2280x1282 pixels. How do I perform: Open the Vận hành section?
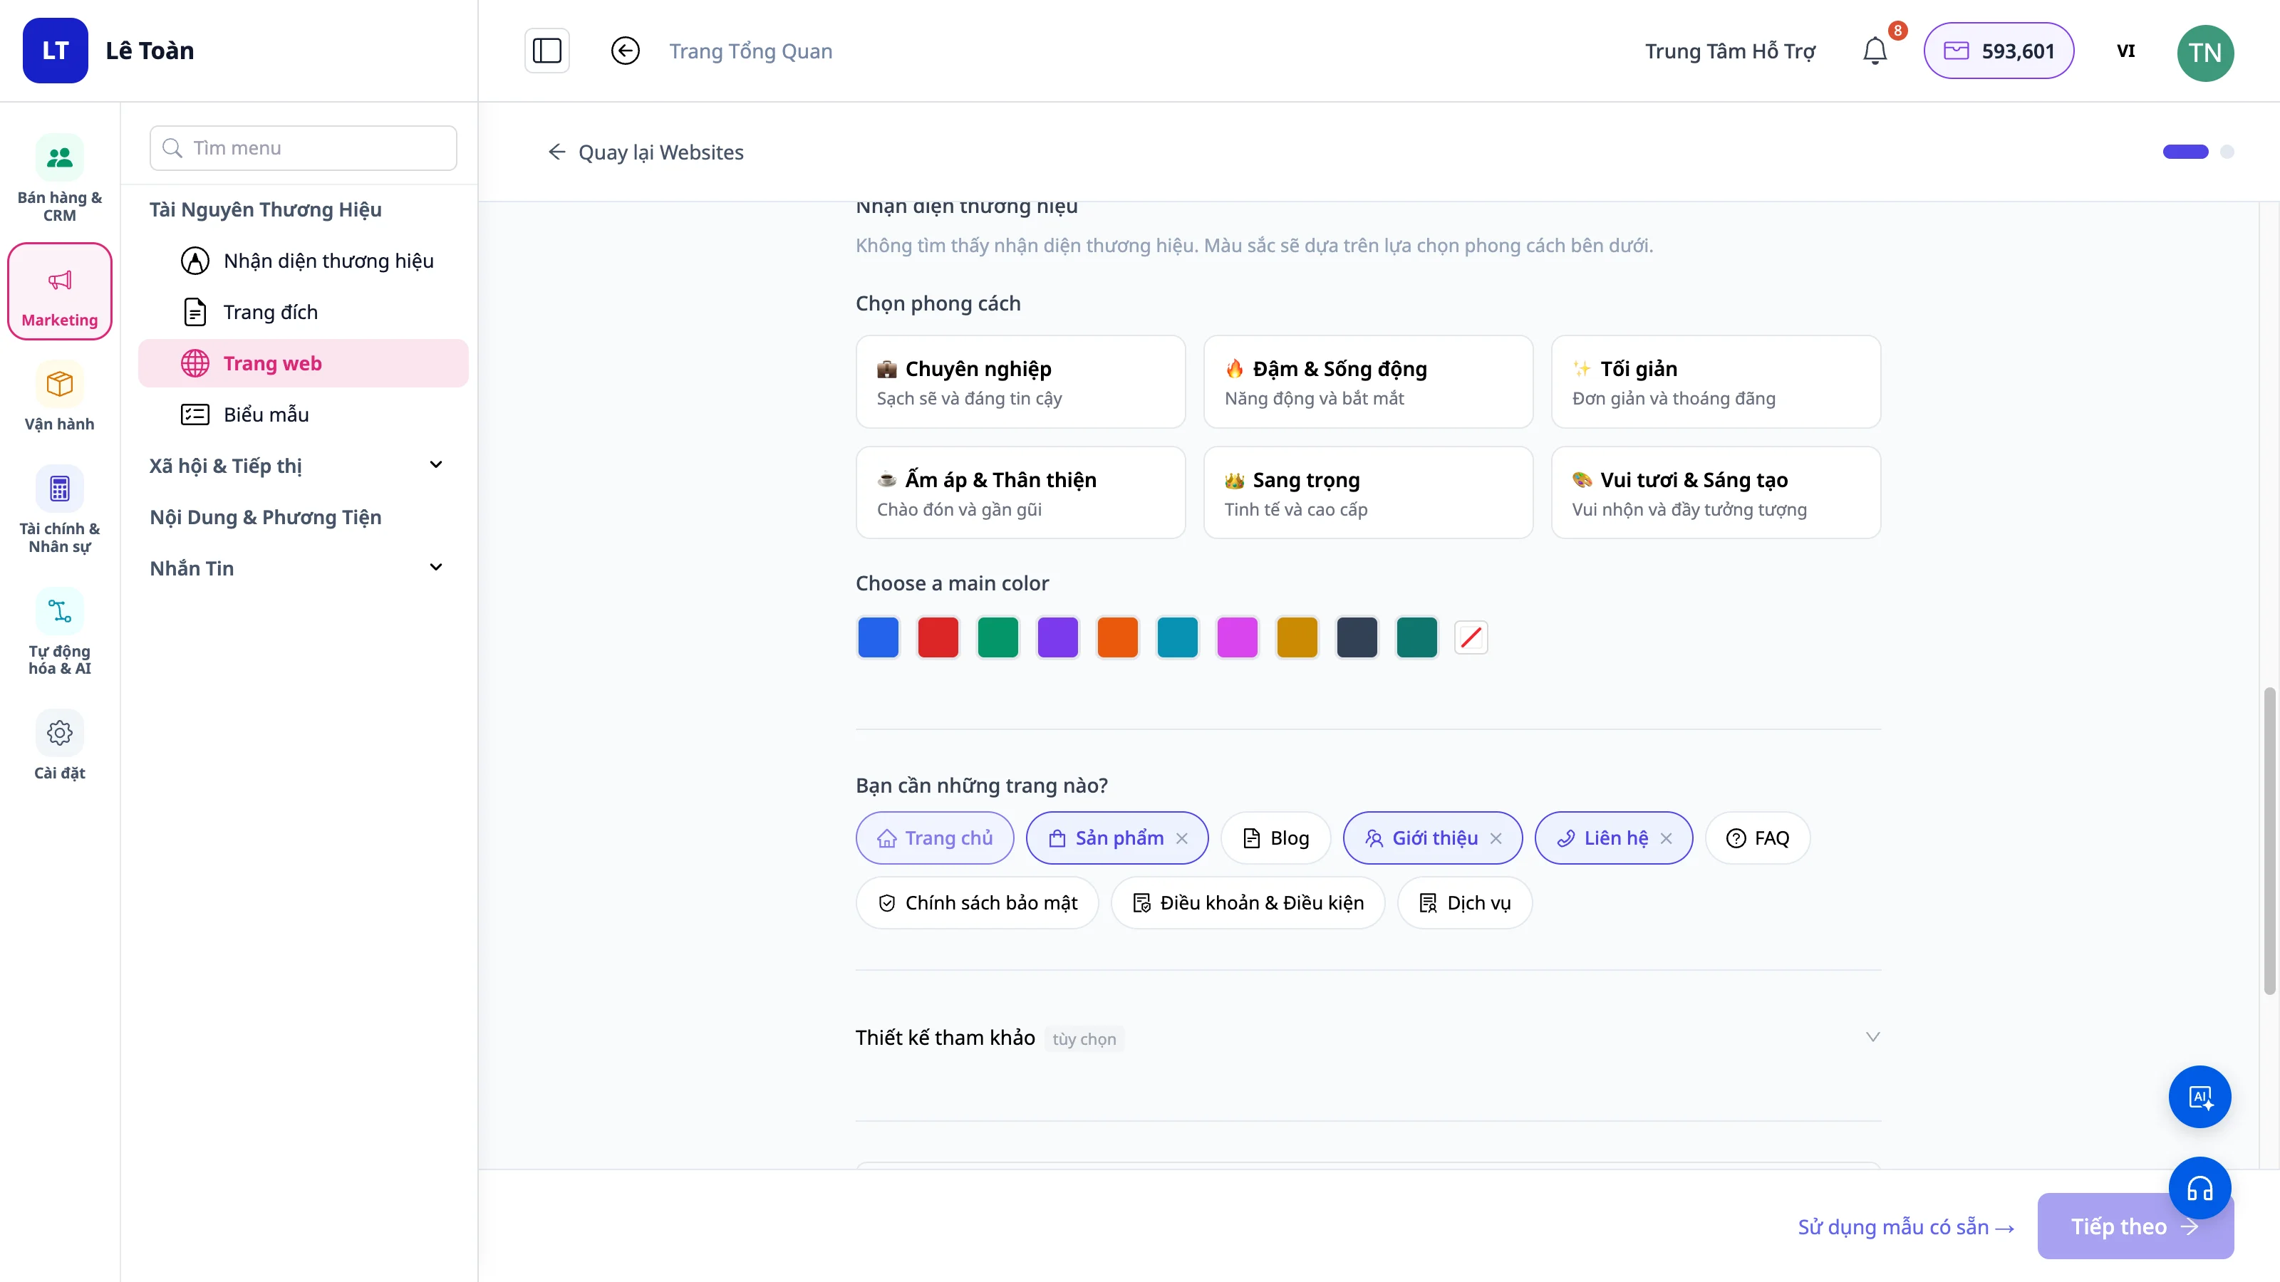(x=59, y=397)
